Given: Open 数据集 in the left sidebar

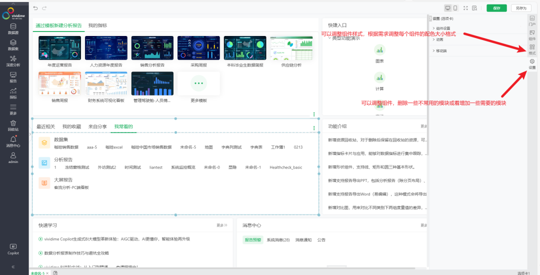Looking at the screenshot, I should pyautogui.click(x=13, y=45).
